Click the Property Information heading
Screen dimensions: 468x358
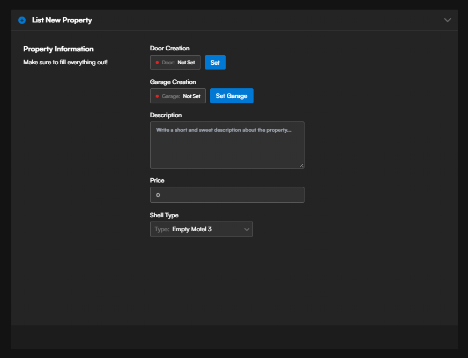[x=58, y=49]
